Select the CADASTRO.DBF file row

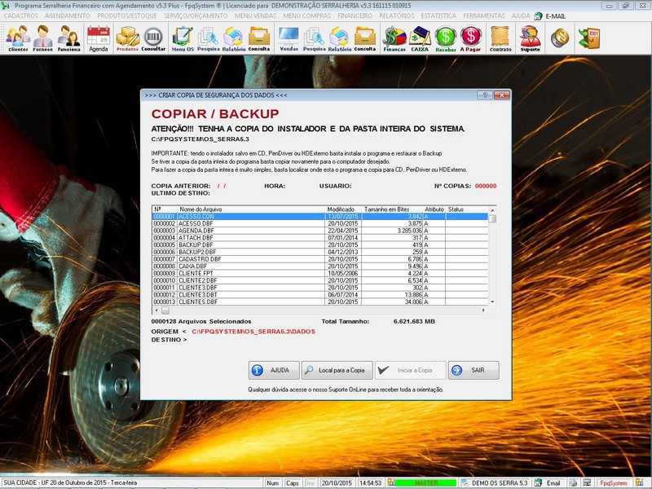[319, 259]
